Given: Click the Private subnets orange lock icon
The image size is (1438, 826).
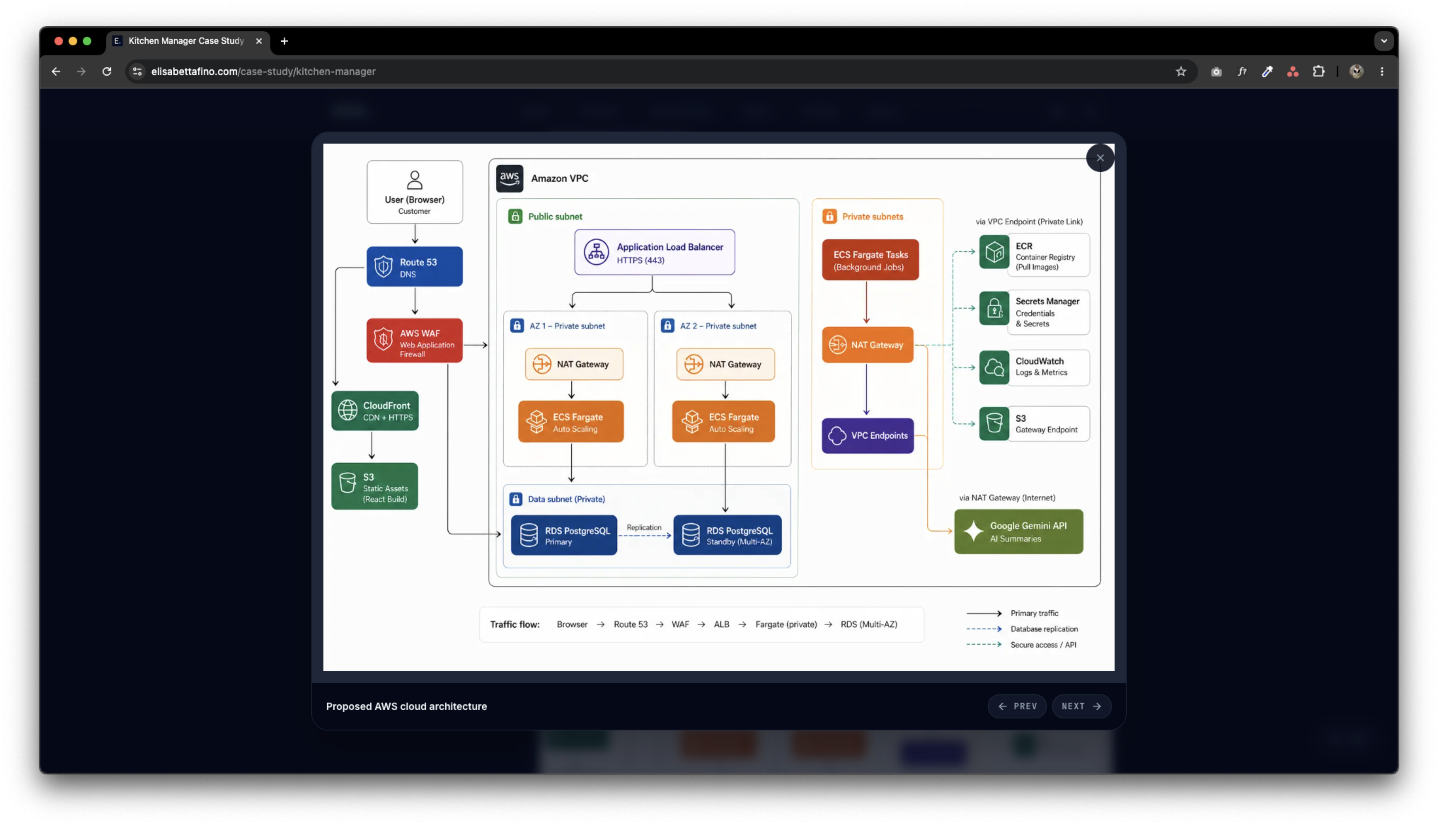Looking at the screenshot, I should coord(829,216).
